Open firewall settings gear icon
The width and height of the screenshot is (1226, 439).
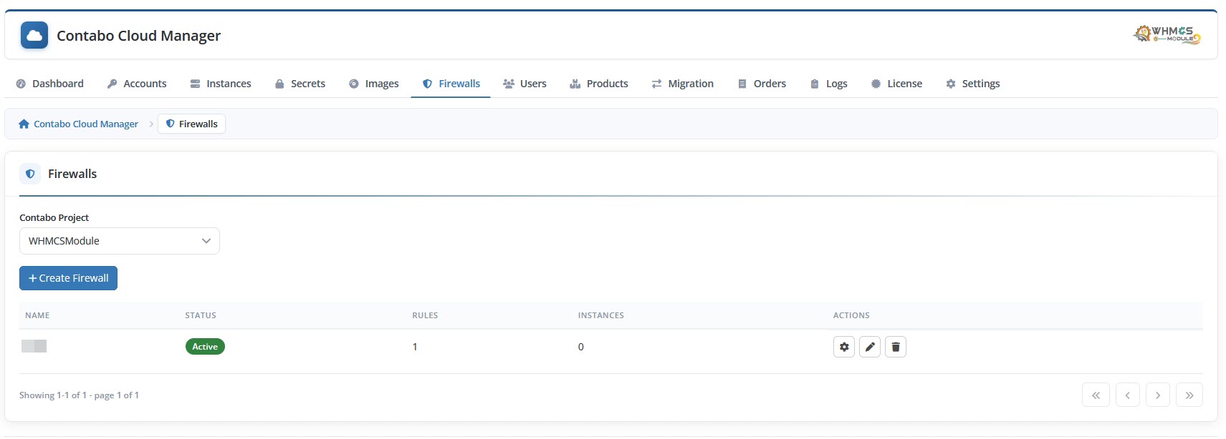pyautogui.click(x=844, y=347)
